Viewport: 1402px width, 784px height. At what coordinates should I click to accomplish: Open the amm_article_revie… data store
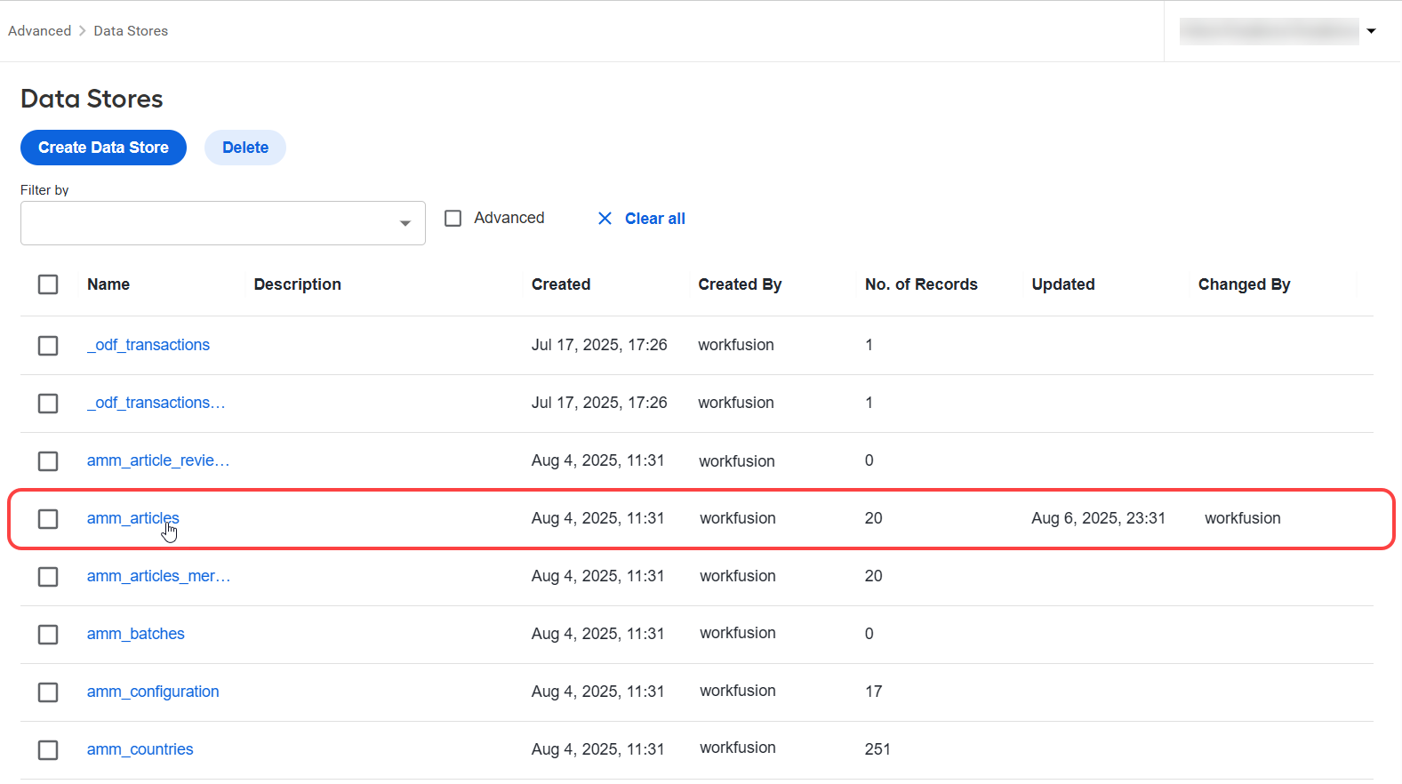(158, 460)
